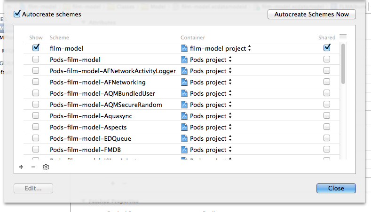Select the Pods-film-model-EDQueue scheme name
This screenshot has height=212, width=371.
[90, 138]
